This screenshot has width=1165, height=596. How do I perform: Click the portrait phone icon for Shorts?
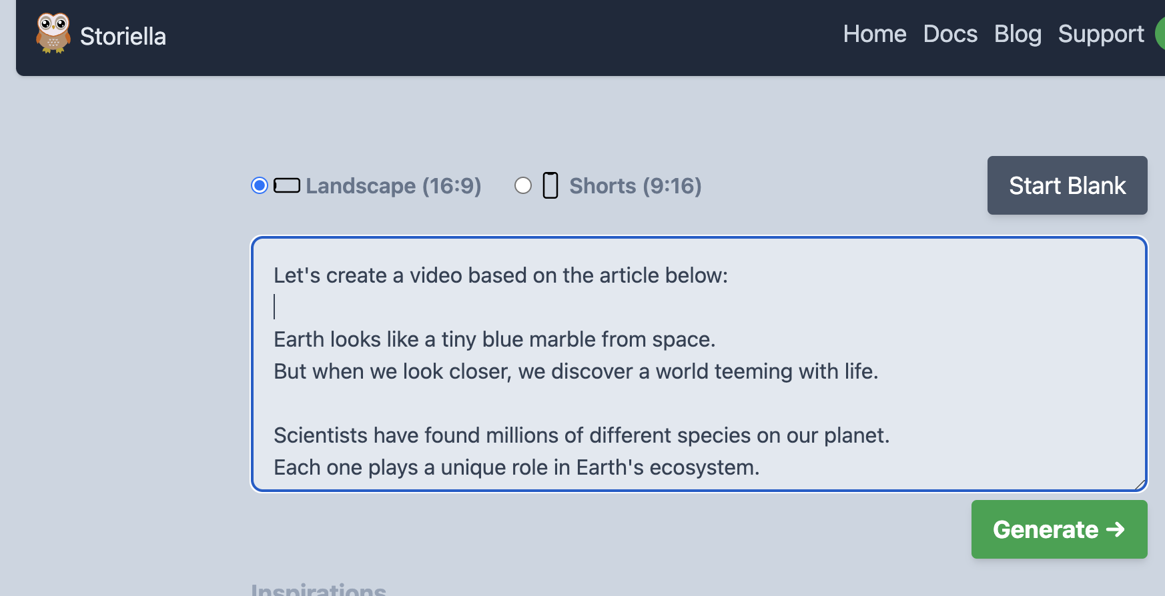[x=550, y=185]
